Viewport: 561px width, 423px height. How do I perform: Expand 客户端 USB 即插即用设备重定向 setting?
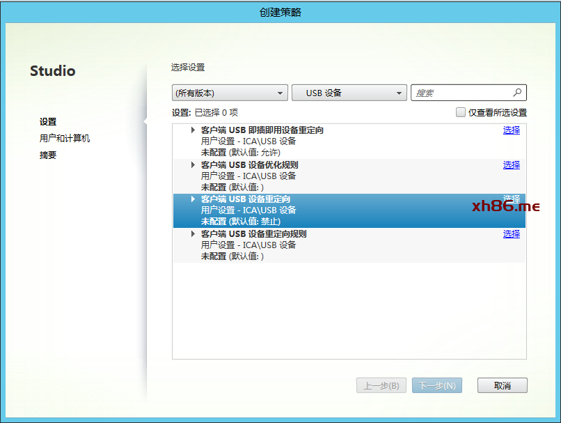coord(193,130)
